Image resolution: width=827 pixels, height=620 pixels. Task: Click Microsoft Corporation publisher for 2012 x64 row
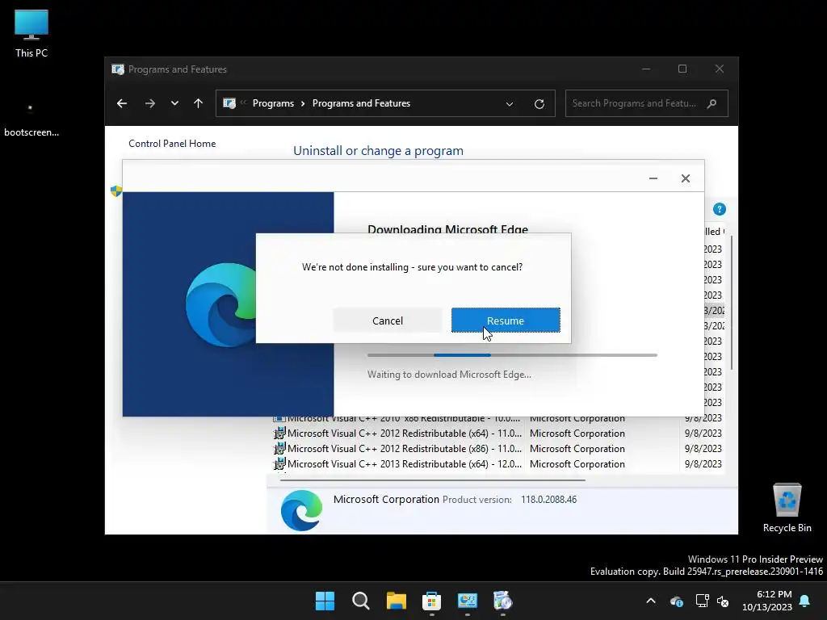click(577, 434)
